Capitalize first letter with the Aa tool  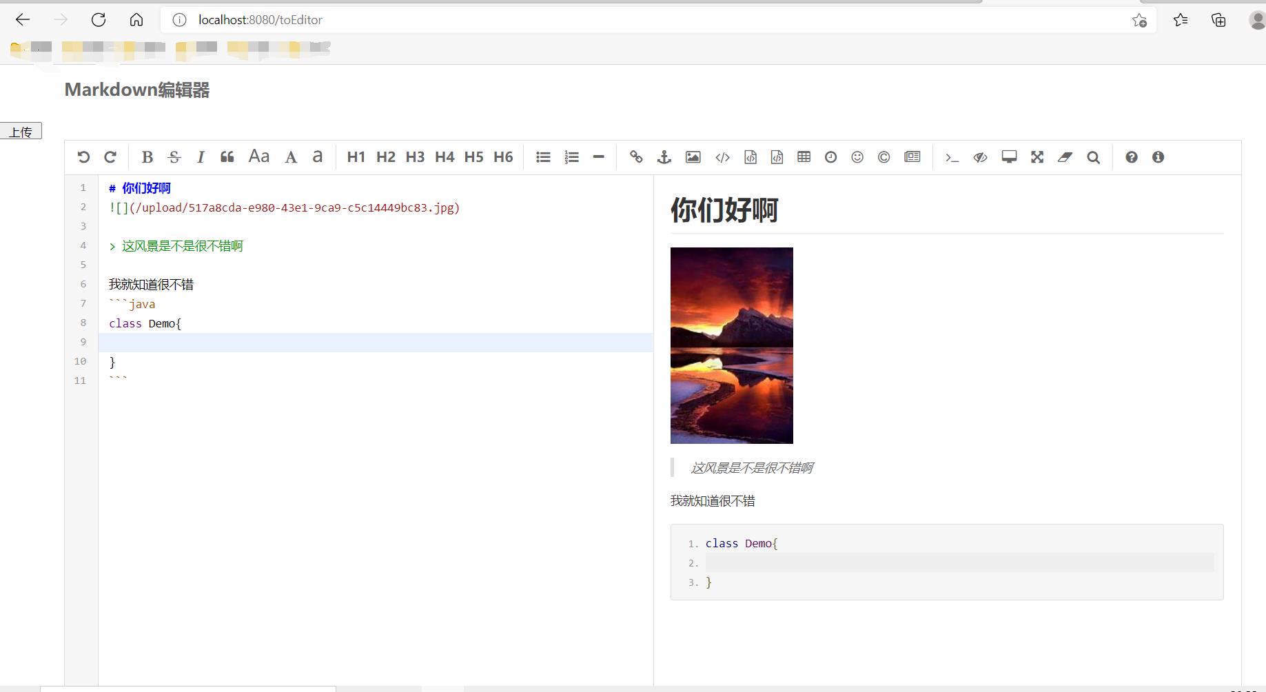point(259,157)
